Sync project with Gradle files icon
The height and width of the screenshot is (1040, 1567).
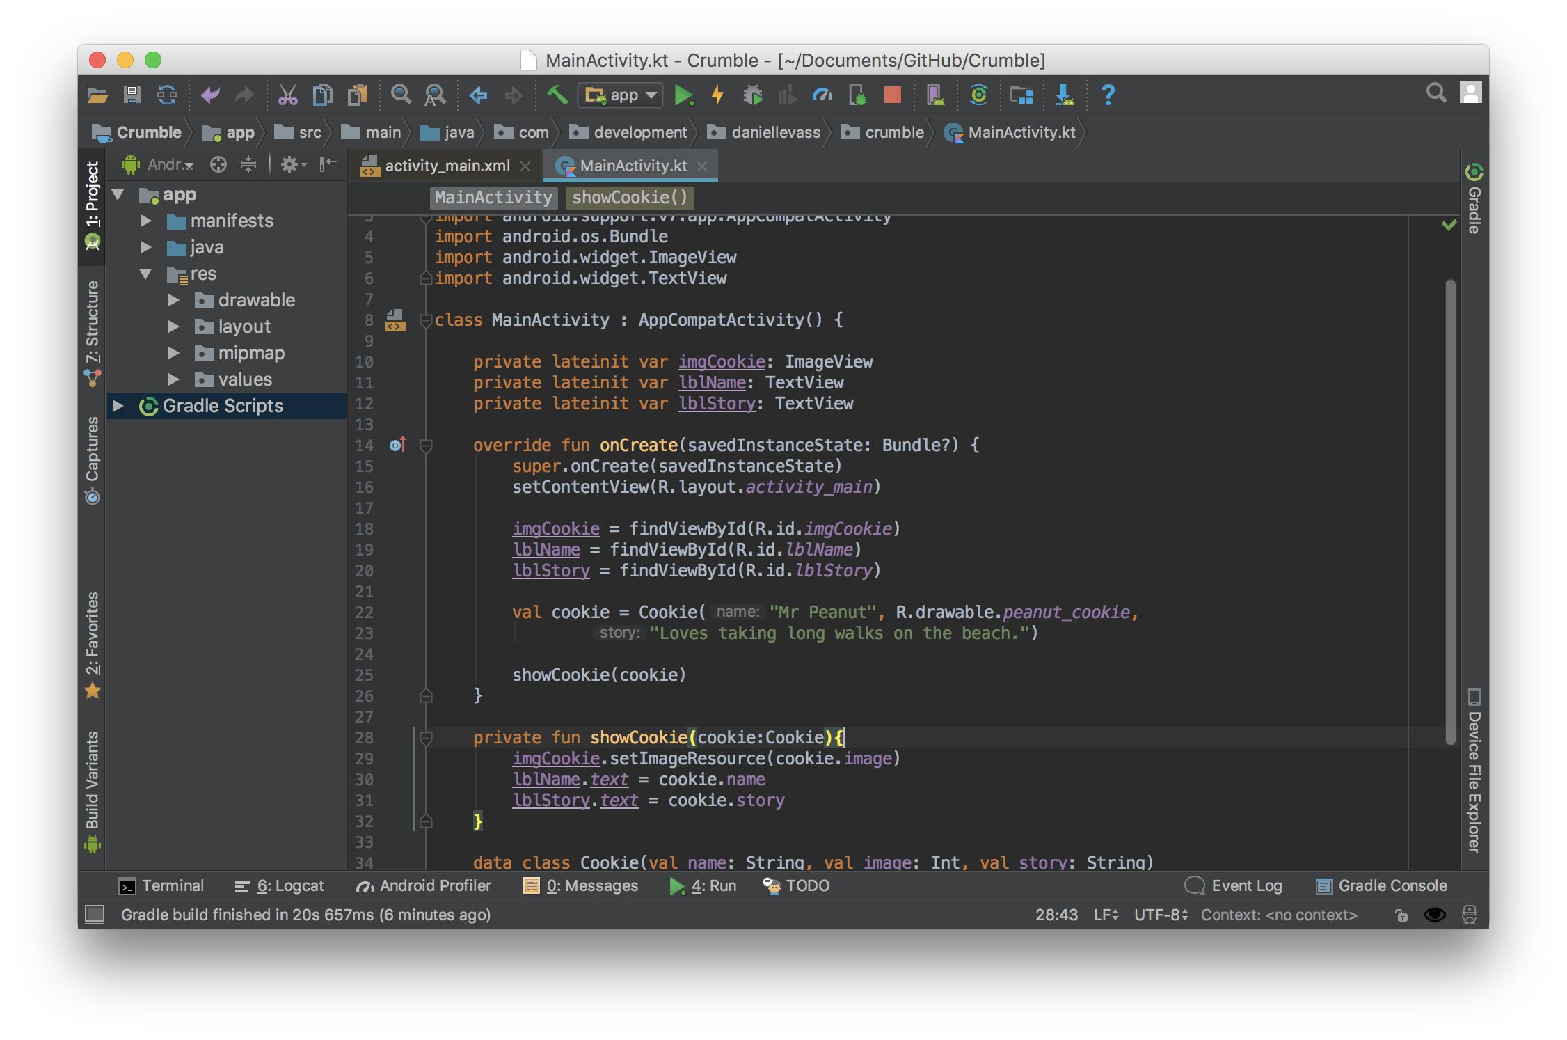[x=979, y=95]
